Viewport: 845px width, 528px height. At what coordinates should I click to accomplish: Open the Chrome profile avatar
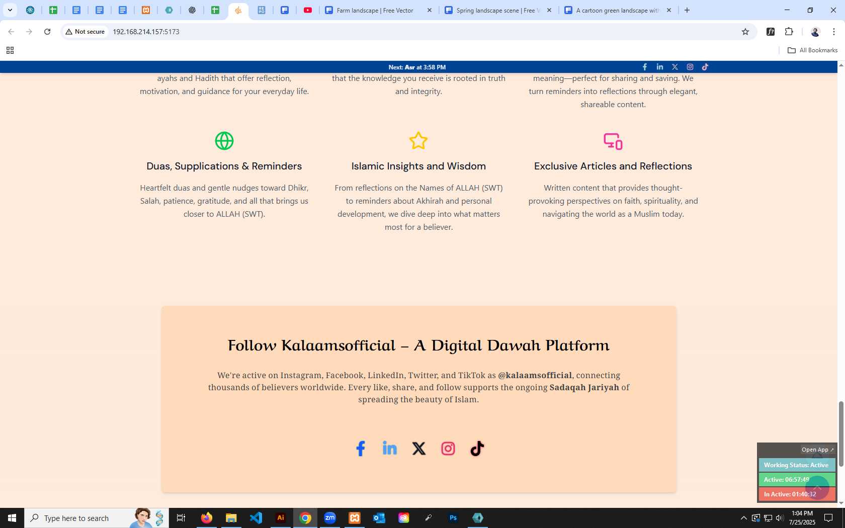pyautogui.click(x=815, y=32)
